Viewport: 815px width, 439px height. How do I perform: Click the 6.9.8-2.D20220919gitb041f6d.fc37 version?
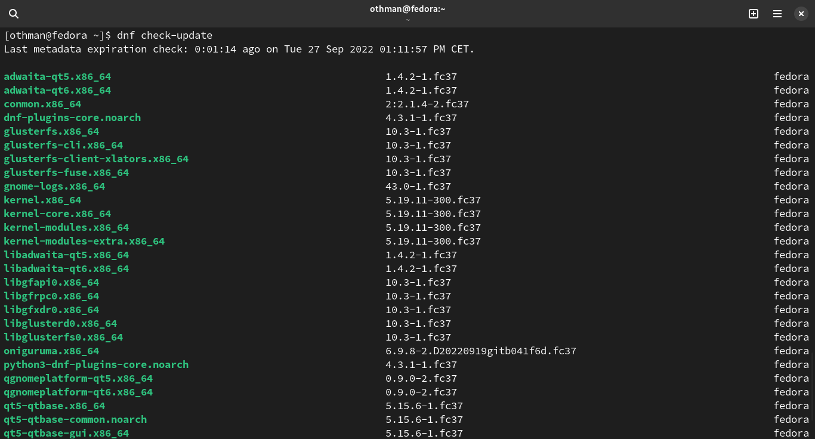tap(481, 351)
